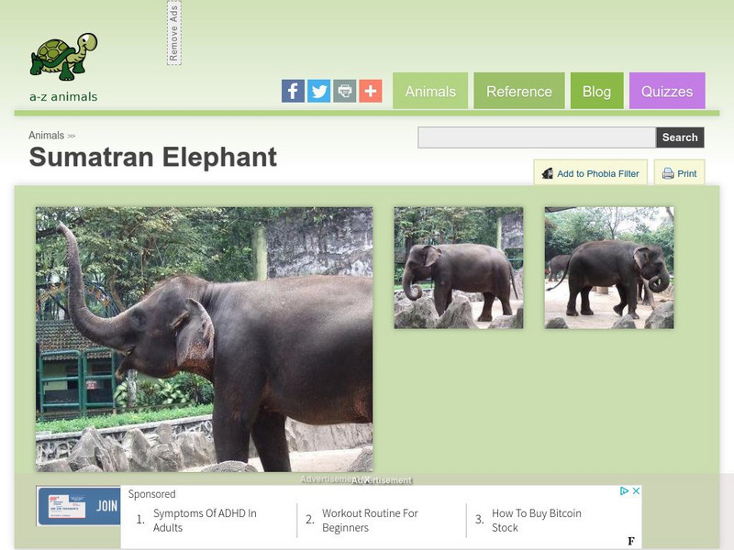Viewport: 734px width, 550px height.
Task: Close the ad with X icon
Action: tap(636, 490)
